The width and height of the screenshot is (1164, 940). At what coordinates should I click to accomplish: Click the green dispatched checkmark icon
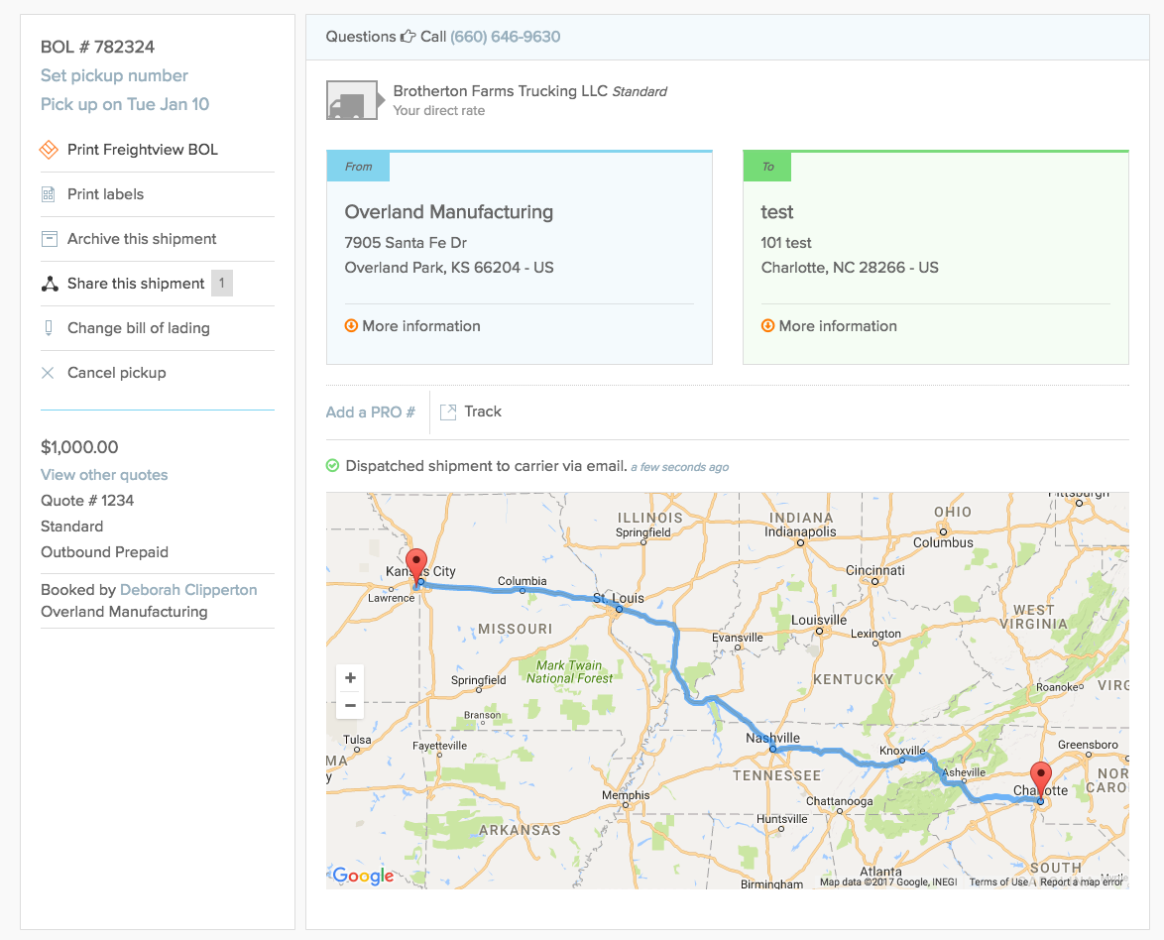(332, 466)
